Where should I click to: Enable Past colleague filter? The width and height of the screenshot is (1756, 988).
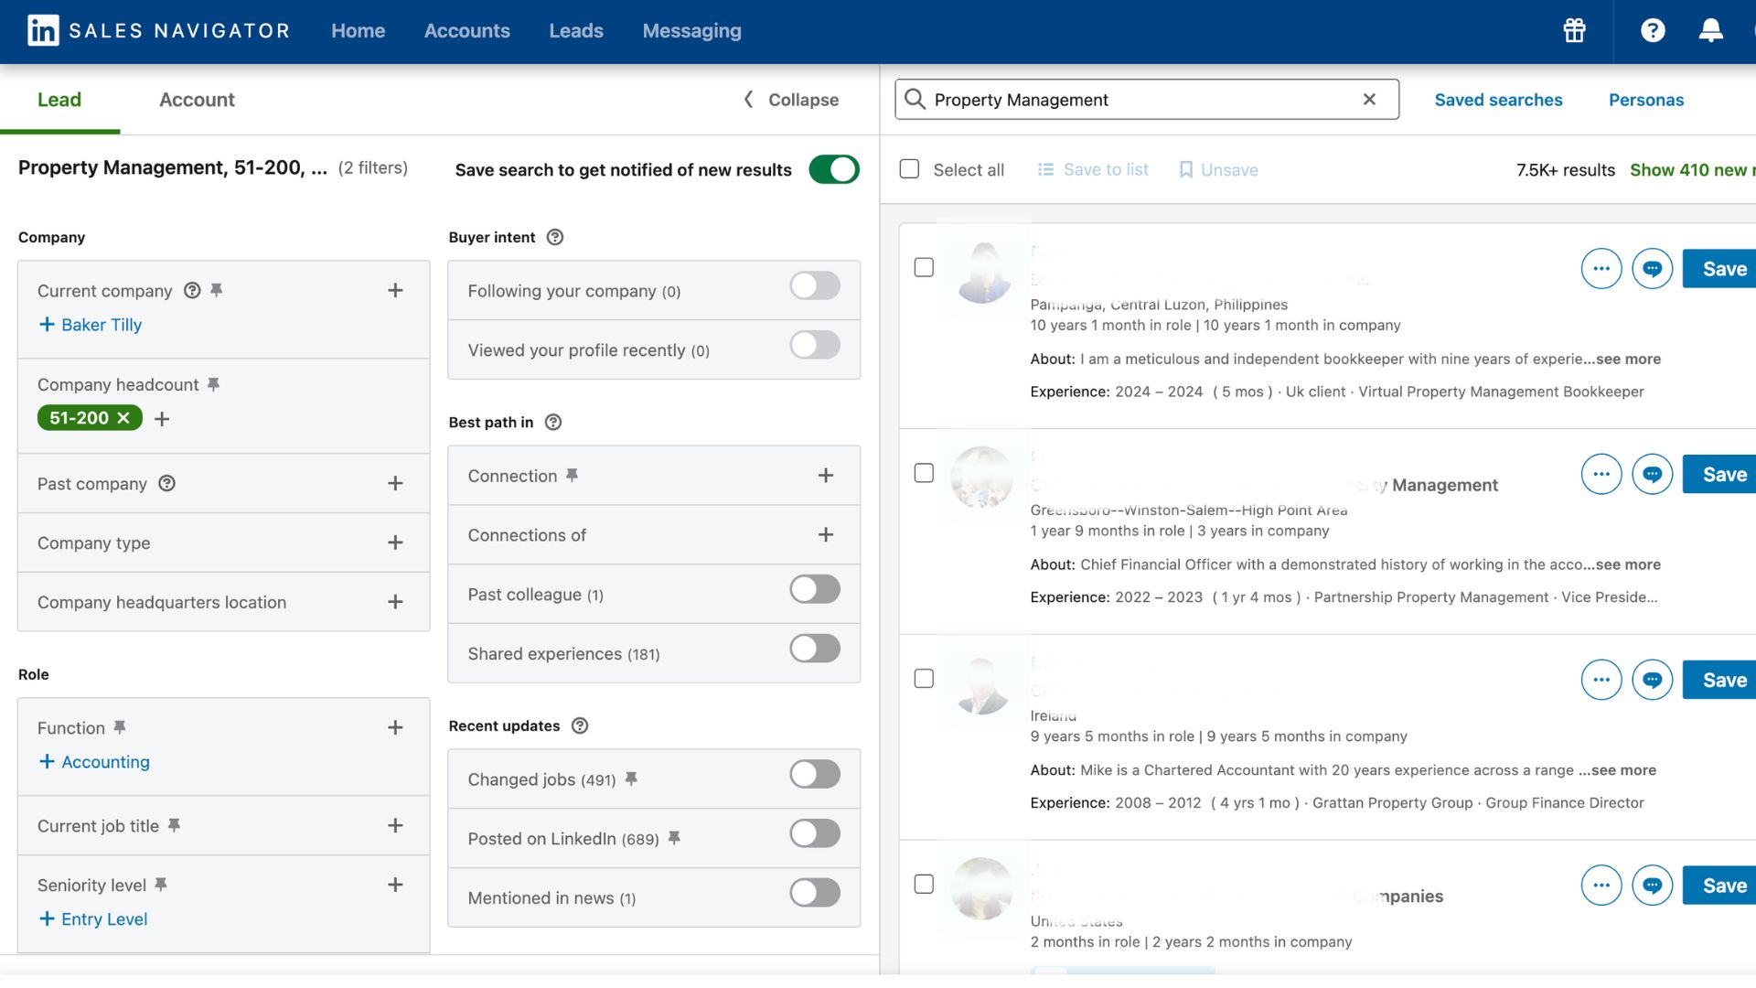pos(815,589)
